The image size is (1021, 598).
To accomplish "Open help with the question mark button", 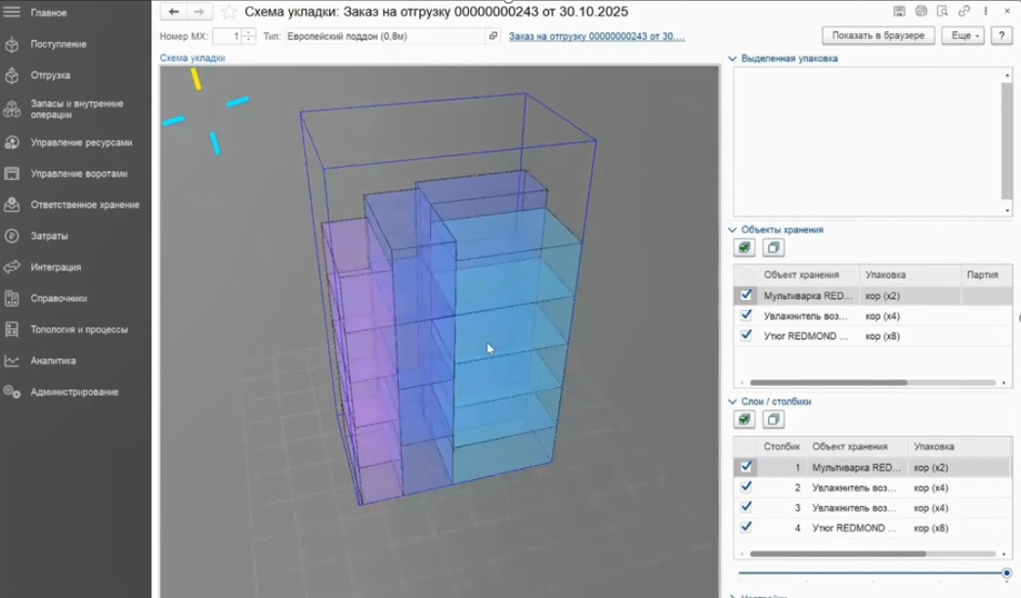I will pyautogui.click(x=1001, y=35).
